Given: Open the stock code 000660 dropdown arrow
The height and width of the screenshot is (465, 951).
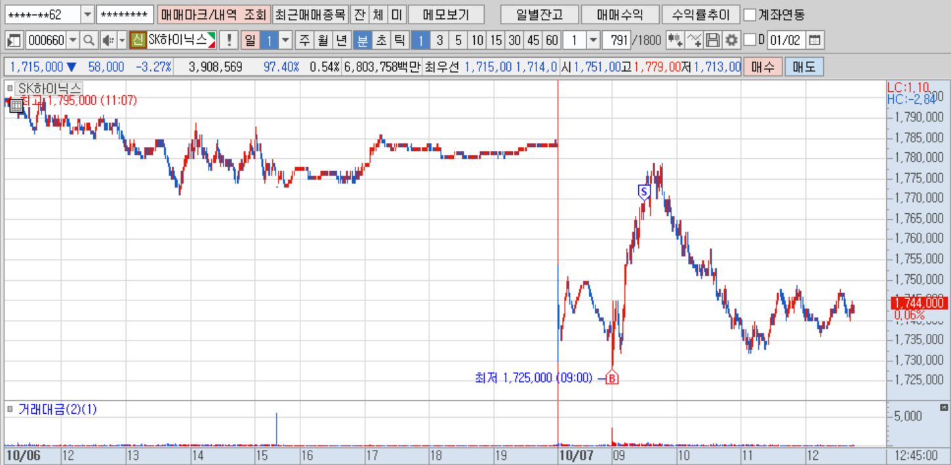Looking at the screenshot, I should tap(72, 40).
